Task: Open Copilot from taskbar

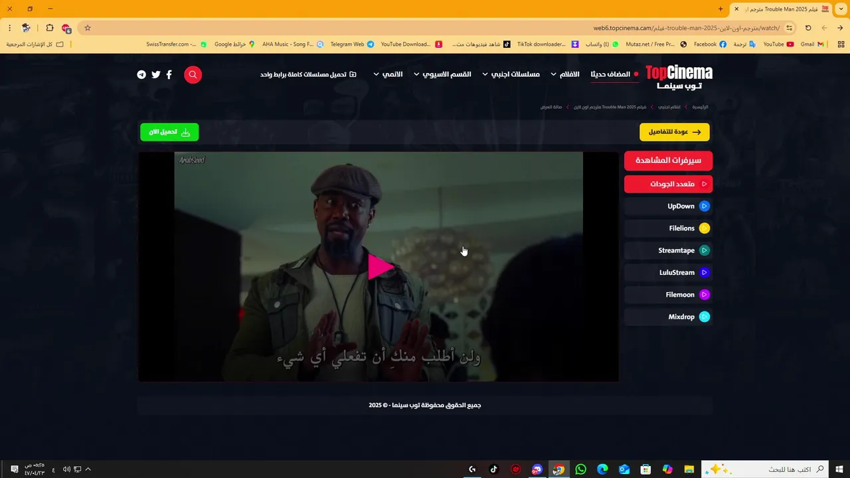Action: coord(667,469)
